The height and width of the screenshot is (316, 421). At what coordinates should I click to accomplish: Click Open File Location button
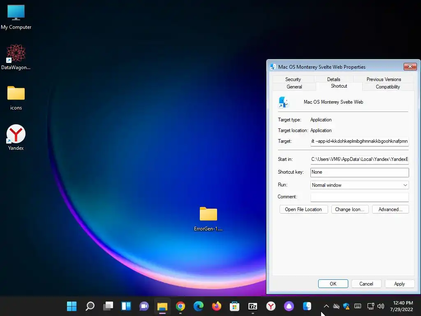(x=303, y=209)
